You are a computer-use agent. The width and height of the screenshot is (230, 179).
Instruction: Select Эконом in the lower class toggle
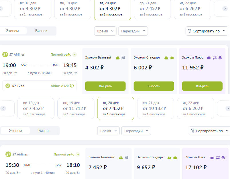[x=15, y=131]
